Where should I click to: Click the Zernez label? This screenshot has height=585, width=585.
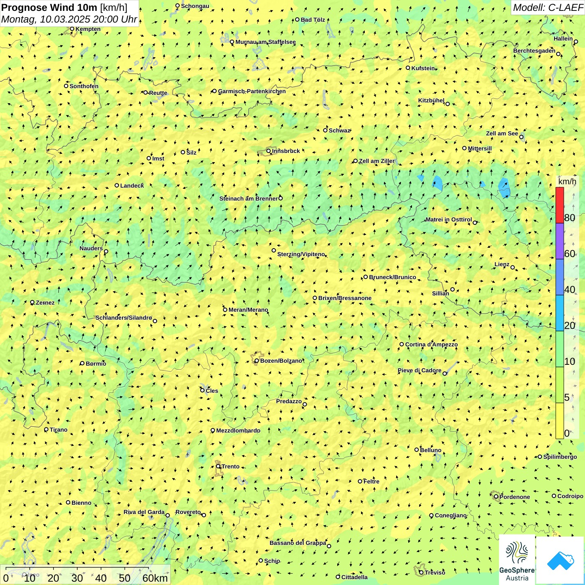[x=45, y=303]
